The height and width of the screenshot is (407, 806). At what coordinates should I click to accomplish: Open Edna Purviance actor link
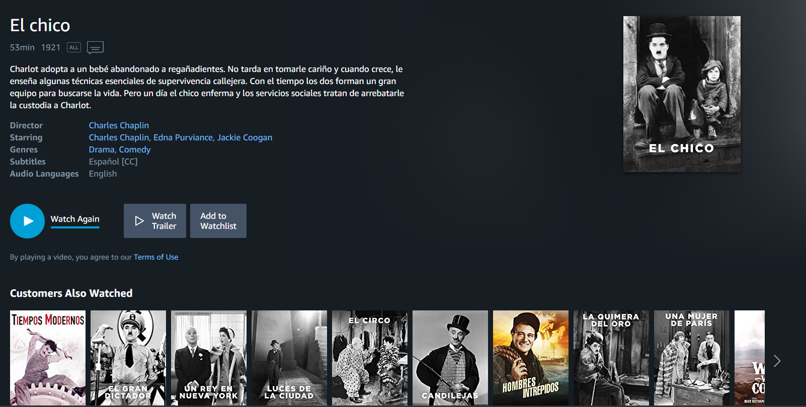(183, 137)
